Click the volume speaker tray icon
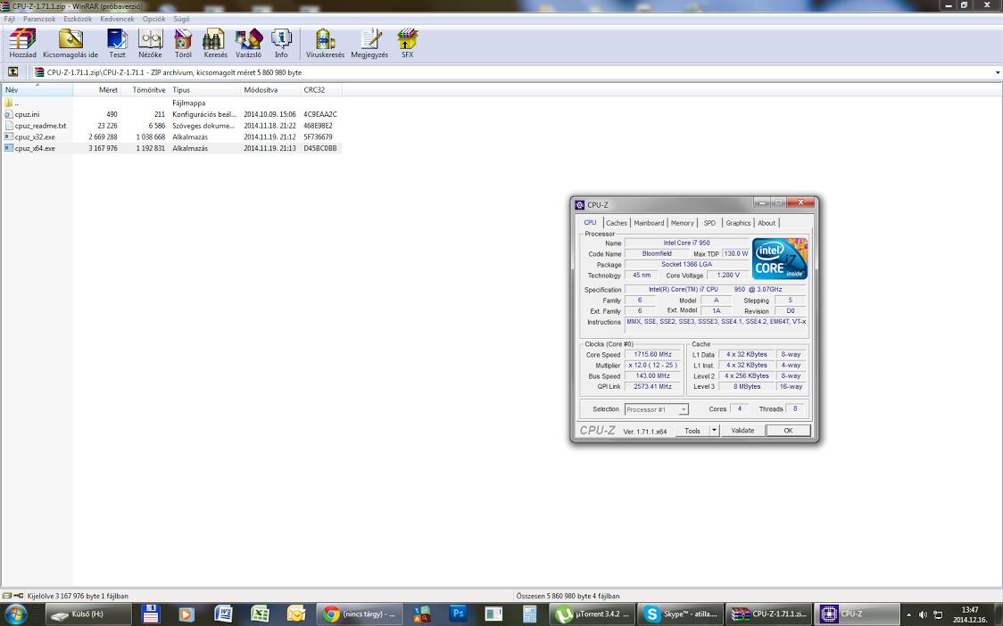Viewport: 1003px width, 626px height. [923, 614]
